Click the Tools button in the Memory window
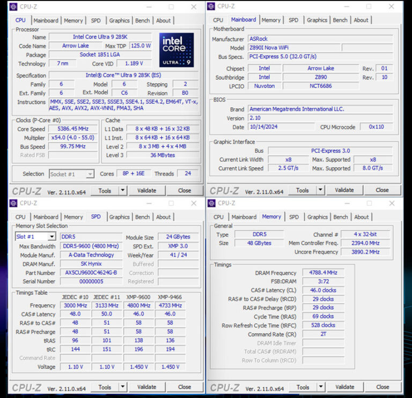Viewport: 412px width, 398px height. [x=303, y=387]
